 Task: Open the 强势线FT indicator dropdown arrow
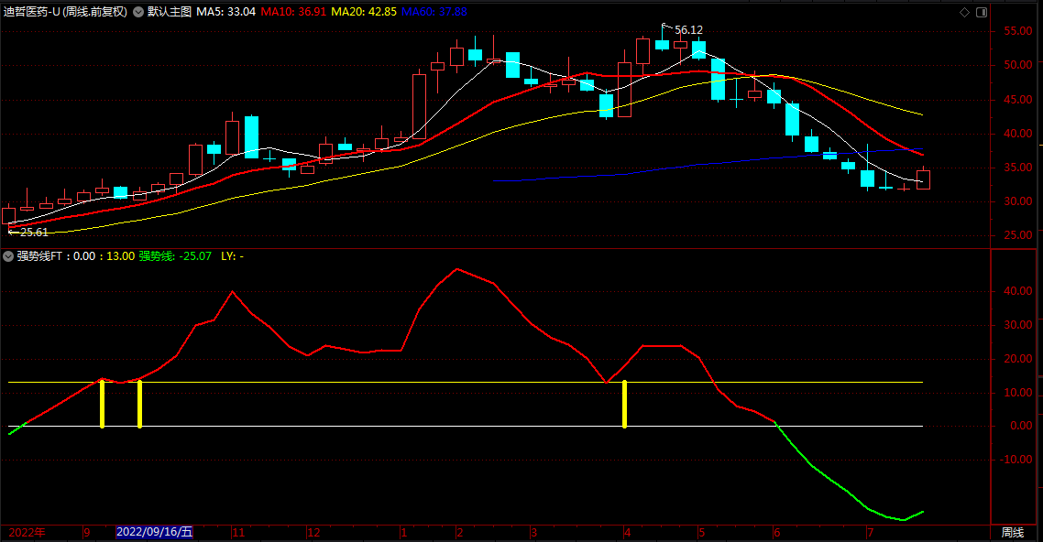click(x=8, y=256)
